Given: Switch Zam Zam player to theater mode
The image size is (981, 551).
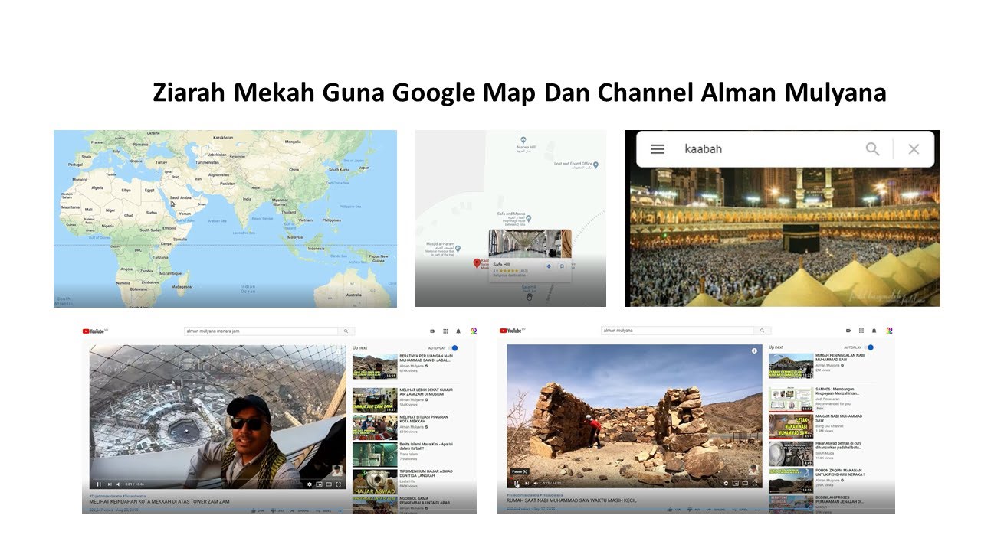Looking at the screenshot, I should coord(329,484).
